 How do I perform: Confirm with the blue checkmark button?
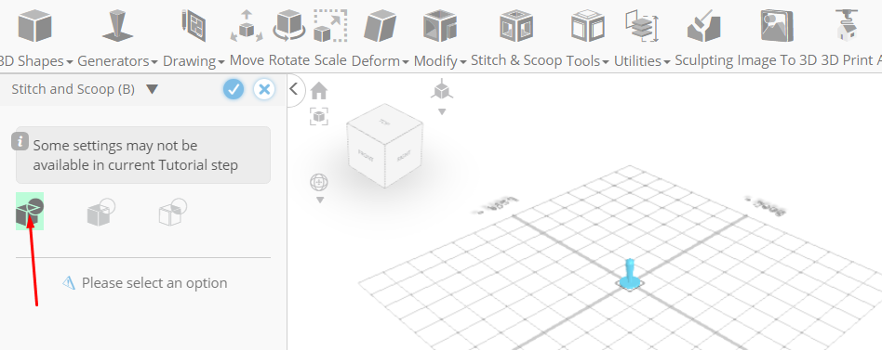click(x=234, y=89)
